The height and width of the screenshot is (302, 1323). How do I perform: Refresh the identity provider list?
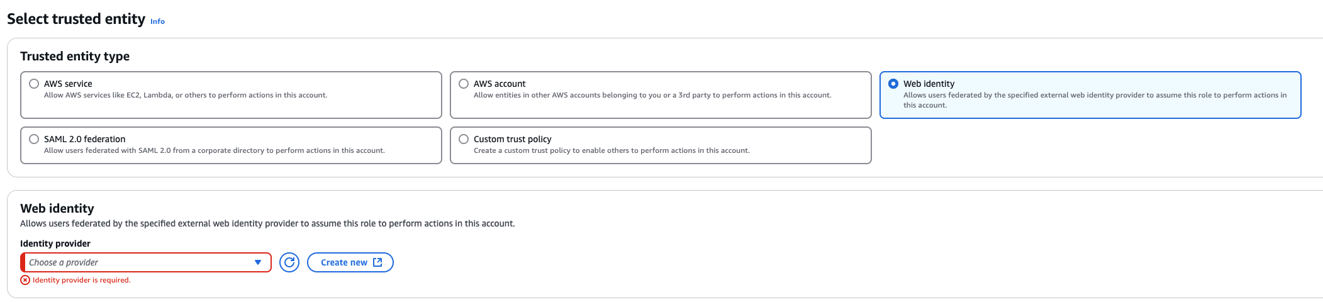click(289, 262)
